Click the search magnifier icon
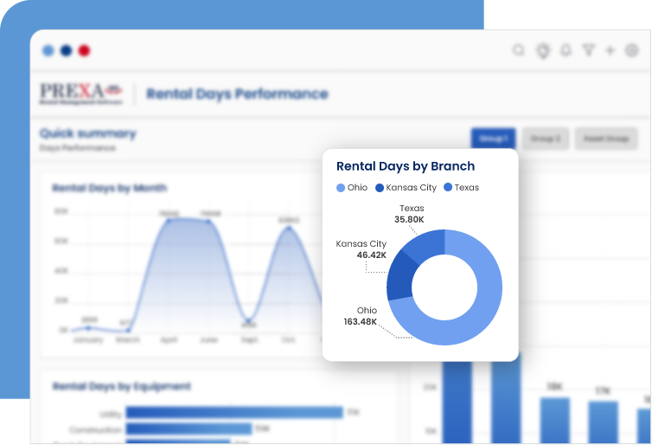This screenshot has height=445, width=652. click(x=519, y=51)
